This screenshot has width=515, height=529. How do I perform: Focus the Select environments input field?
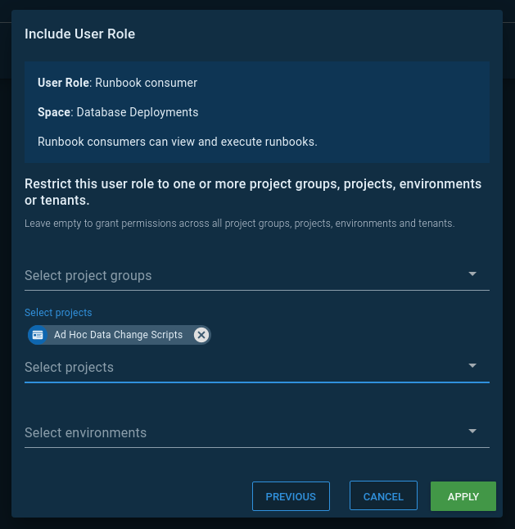click(237, 432)
